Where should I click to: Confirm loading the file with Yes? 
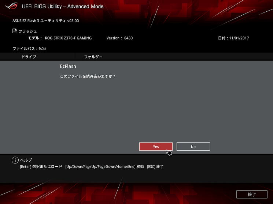pos(156,147)
